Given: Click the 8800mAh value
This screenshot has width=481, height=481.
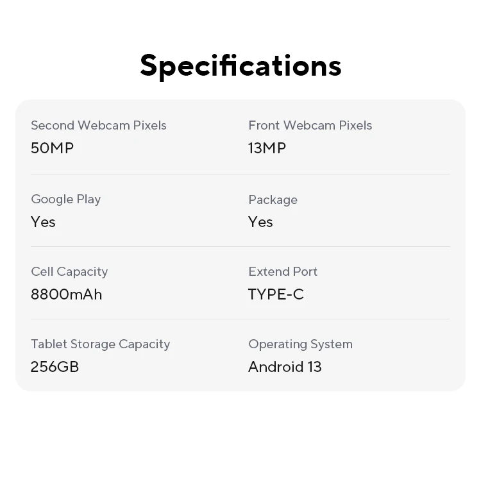Looking at the screenshot, I should coord(66,294).
